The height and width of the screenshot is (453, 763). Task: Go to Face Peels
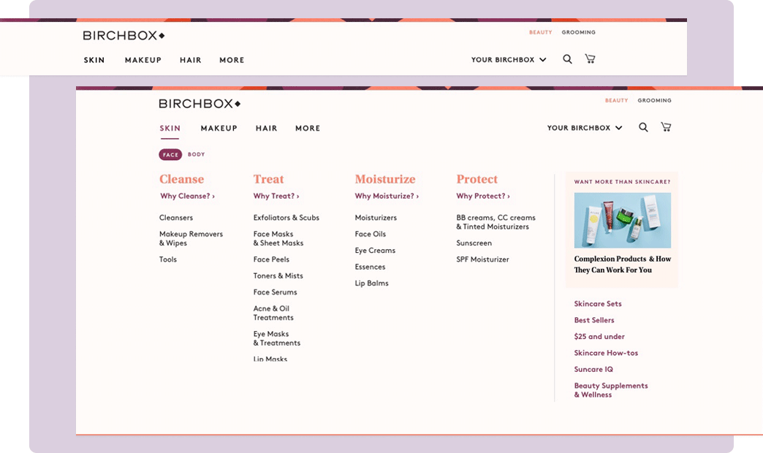(271, 259)
